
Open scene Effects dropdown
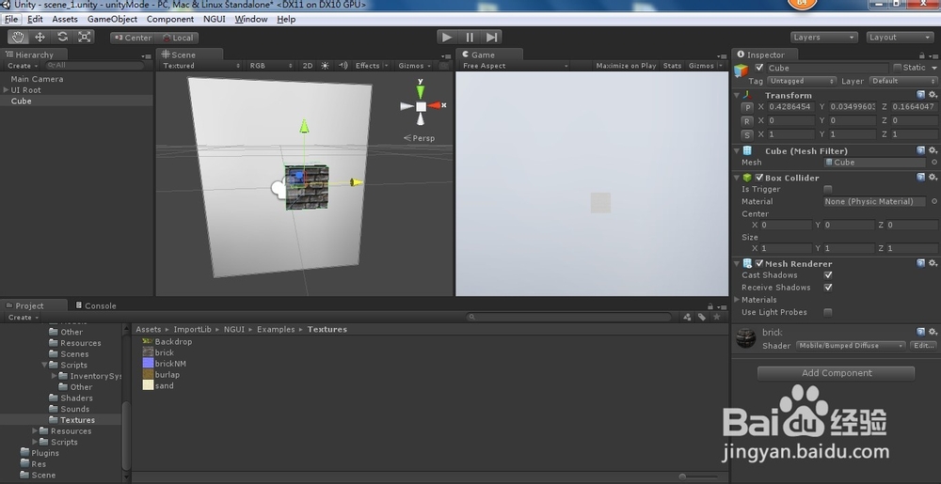click(x=372, y=66)
